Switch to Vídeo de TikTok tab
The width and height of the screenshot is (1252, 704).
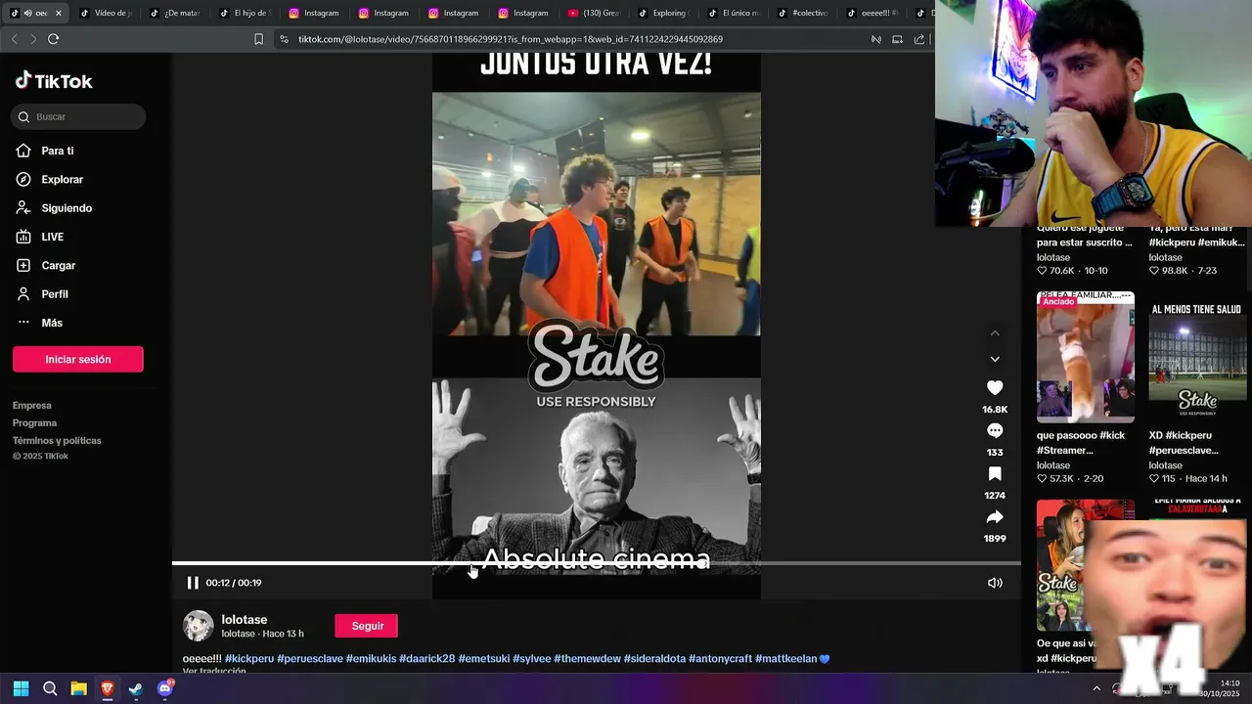click(106, 13)
